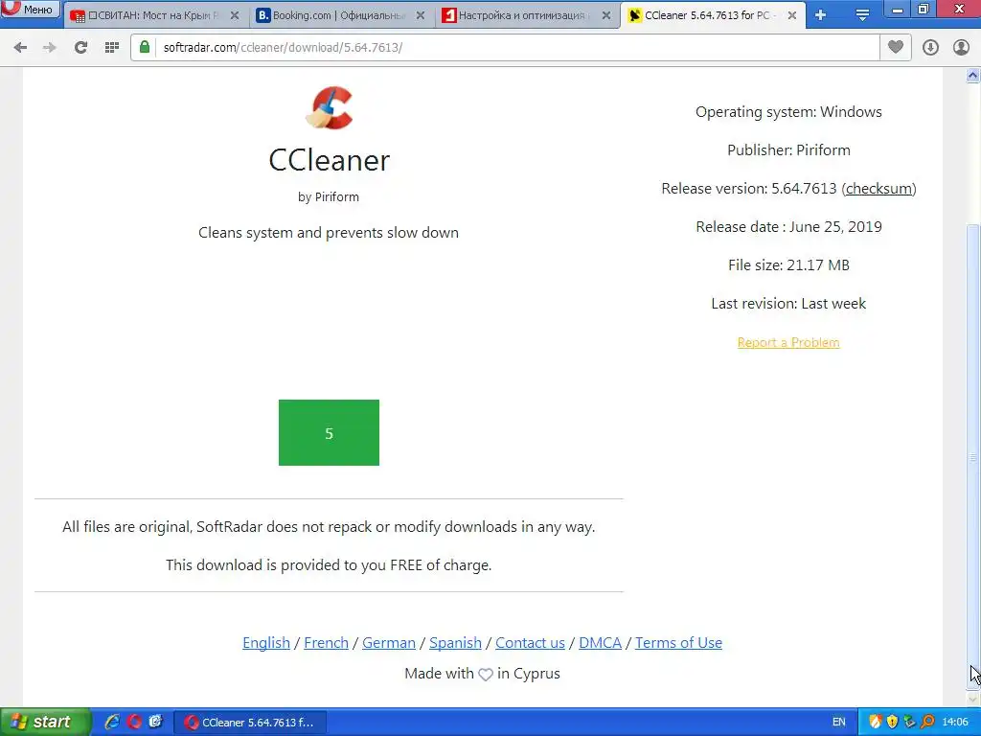This screenshot has width=981, height=736.
Task: Launch Internet Explorer from quick launch
Action: coord(113,722)
